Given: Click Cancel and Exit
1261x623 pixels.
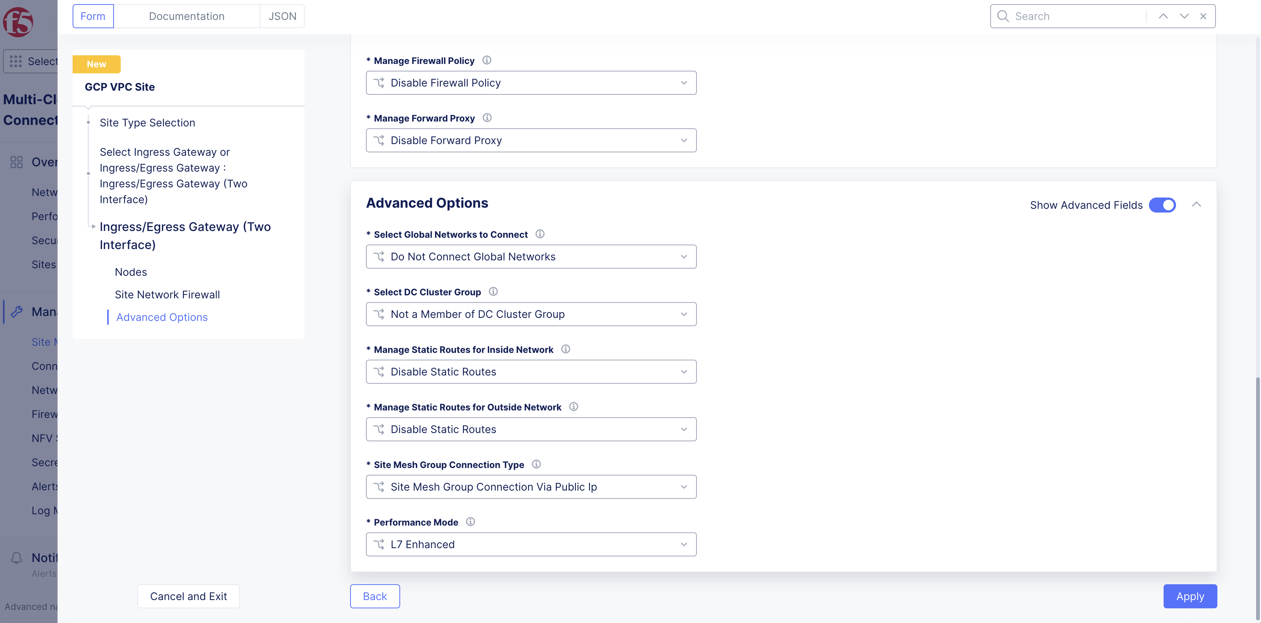Looking at the screenshot, I should pyautogui.click(x=188, y=596).
